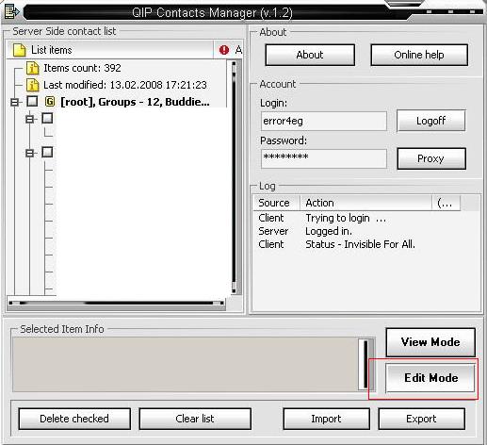This screenshot has height=445, width=487.
Task: Select the Items count info icon
Action: click(33, 68)
